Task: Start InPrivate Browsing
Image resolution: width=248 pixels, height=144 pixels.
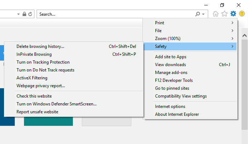Action: pos(74,54)
